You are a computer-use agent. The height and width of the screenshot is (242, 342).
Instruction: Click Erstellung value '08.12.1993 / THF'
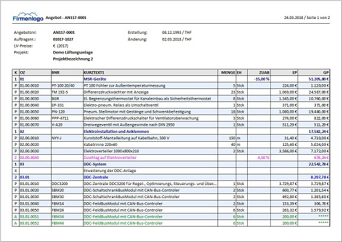pos(177,33)
